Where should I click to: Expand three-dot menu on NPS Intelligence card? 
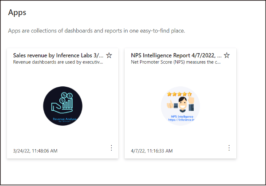[x=229, y=148]
